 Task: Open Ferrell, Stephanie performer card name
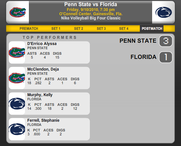[x=43, y=120]
